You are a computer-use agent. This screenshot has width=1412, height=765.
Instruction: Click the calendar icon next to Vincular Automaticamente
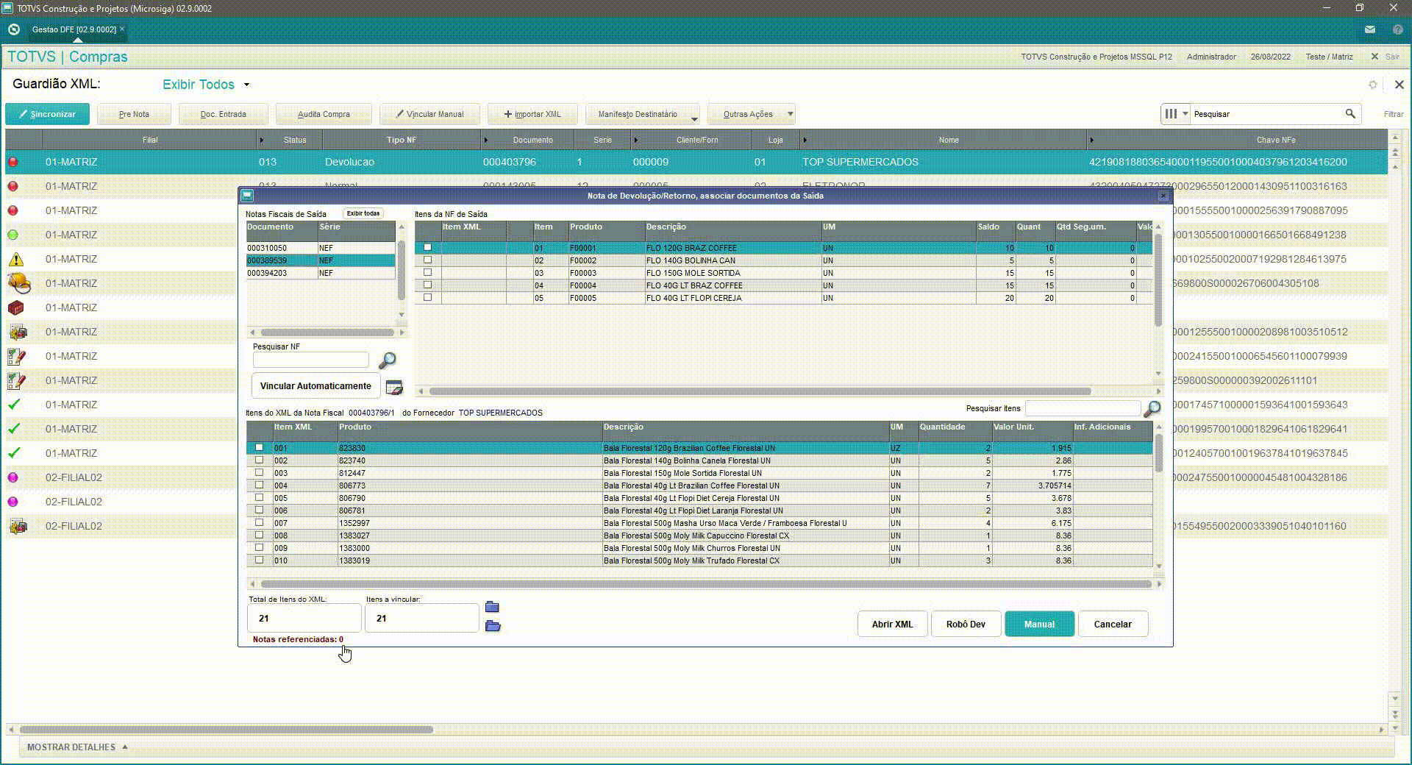click(394, 387)
